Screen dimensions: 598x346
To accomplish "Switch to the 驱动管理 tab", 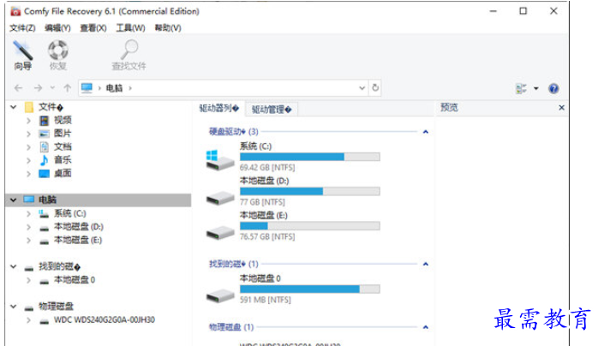I will coord(272,110).
